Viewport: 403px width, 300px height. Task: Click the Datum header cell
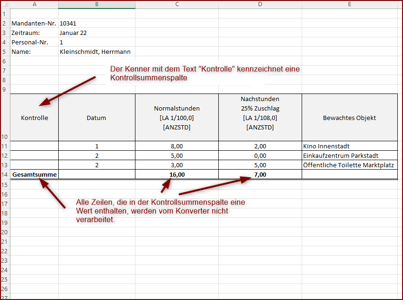tap(96, 118)
